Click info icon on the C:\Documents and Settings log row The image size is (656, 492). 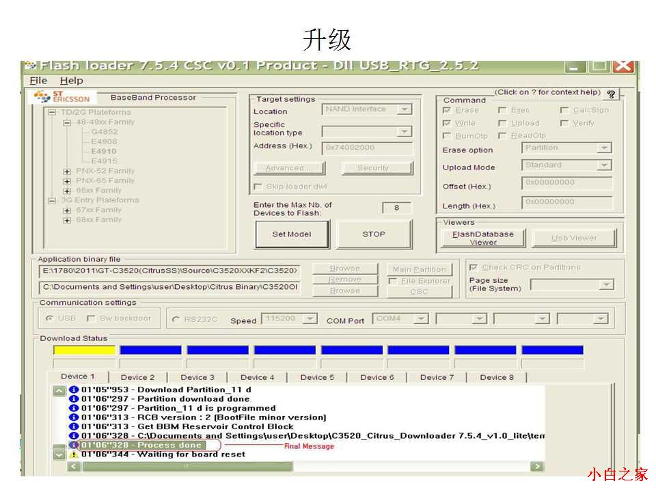(x=74, y=436)
